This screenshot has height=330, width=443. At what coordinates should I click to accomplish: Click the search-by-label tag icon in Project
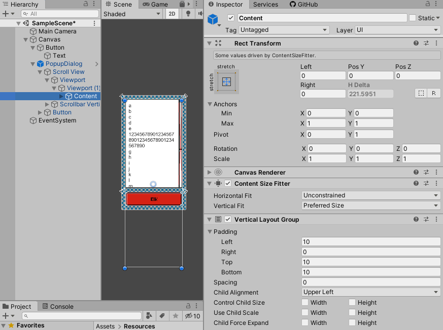[x=161, y=316]
